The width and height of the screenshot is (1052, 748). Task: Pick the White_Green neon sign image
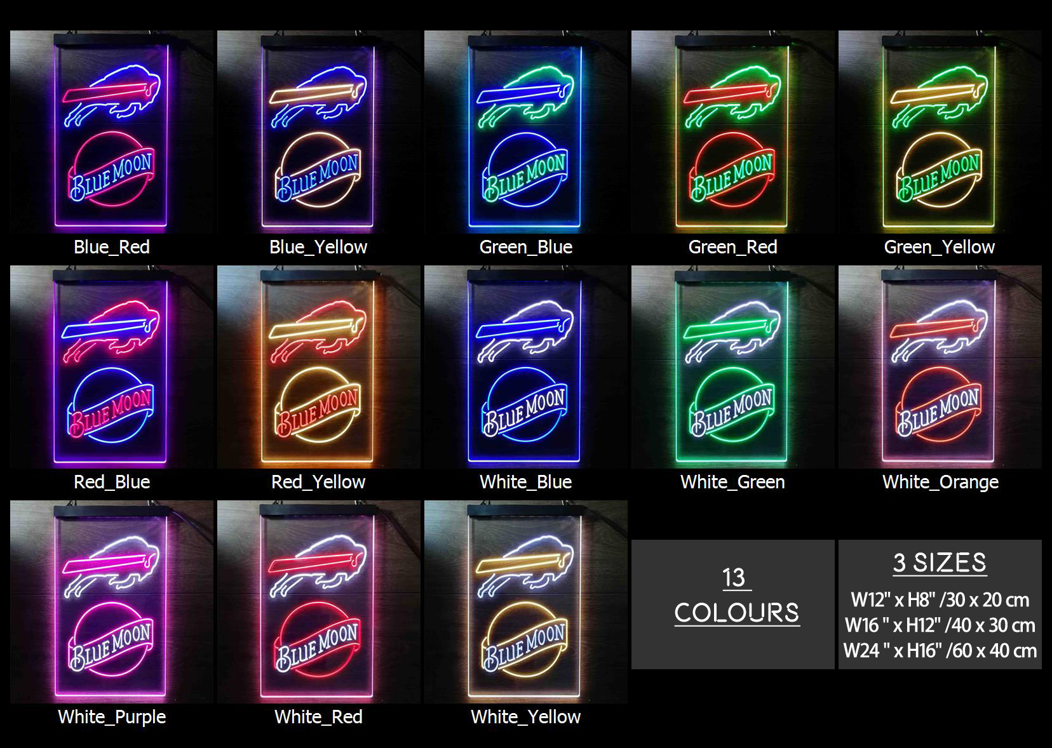733,367
